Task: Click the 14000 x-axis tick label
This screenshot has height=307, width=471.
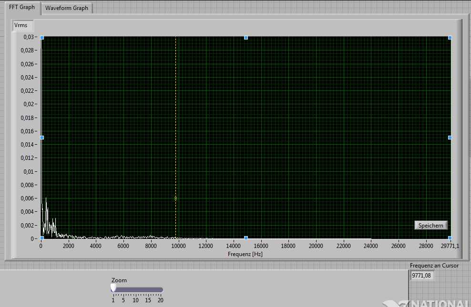Action: click(x=233, y=246)
